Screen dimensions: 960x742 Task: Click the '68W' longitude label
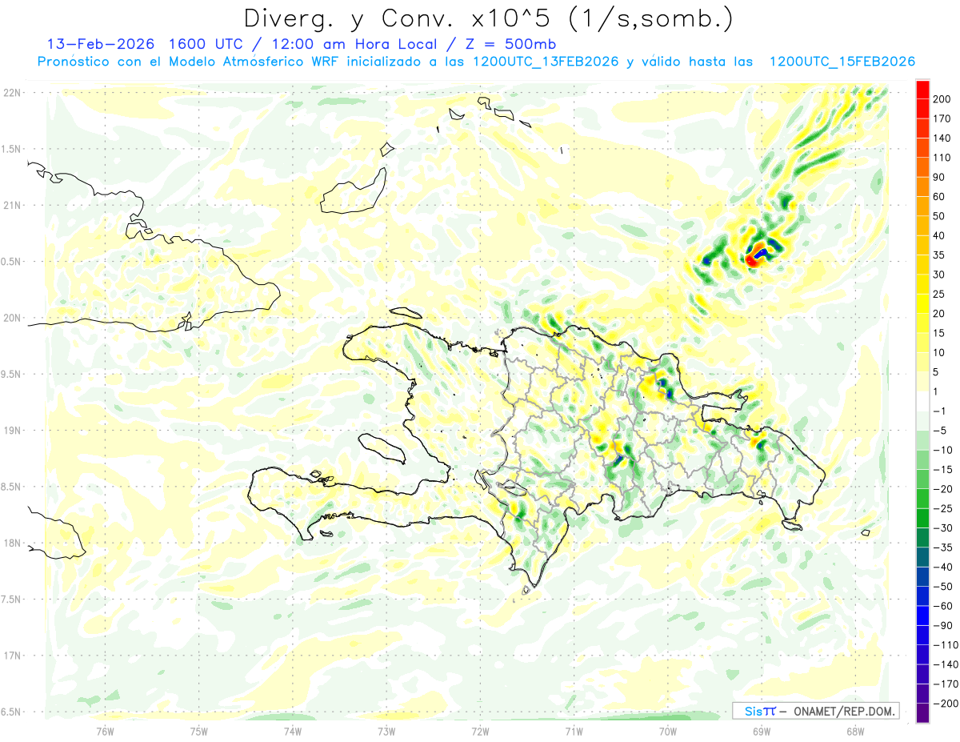(x=855, y=732)
